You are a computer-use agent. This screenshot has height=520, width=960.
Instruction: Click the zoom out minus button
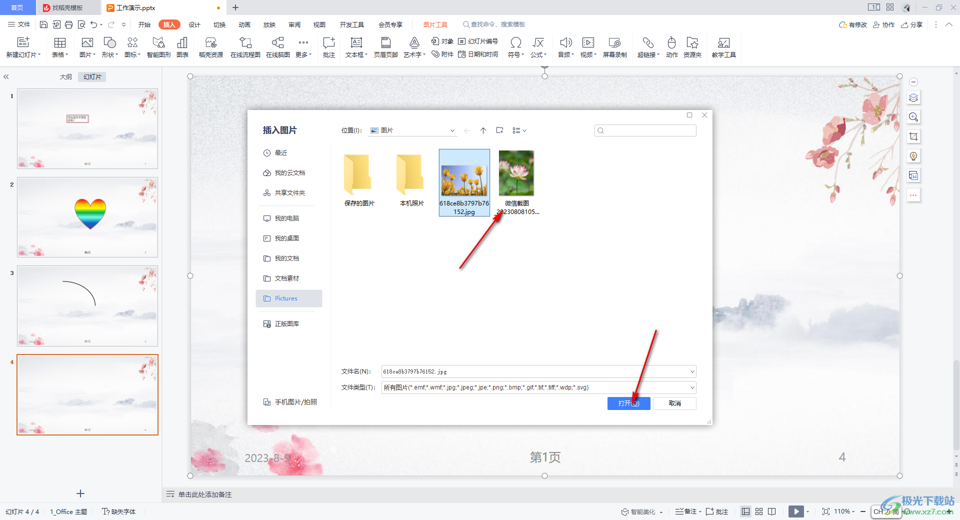click(863, 511)
